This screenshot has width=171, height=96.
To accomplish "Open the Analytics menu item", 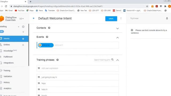I will click(7, 88).
